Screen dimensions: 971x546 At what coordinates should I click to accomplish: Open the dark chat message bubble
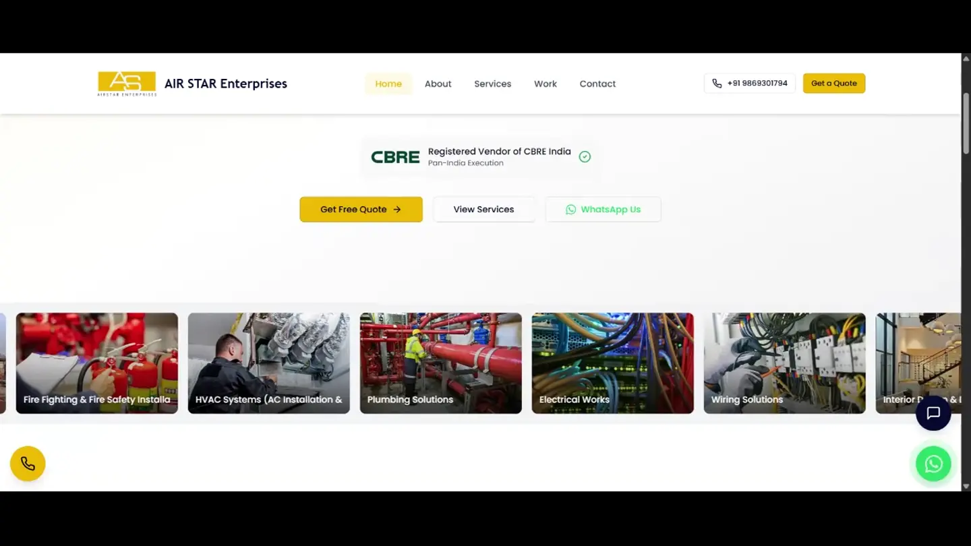click(x=933, y=413)
